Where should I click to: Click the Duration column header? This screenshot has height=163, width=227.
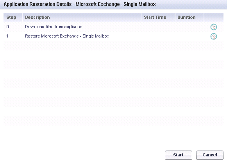pos(189,17)
